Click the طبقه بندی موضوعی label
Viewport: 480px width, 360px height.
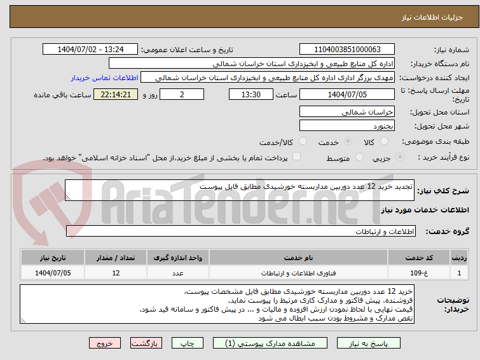tap(435, 141)
